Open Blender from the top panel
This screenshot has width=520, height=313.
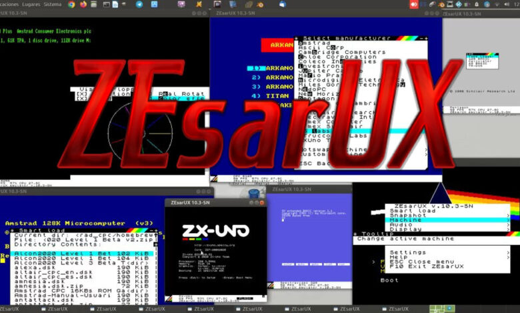click(260, 5)
